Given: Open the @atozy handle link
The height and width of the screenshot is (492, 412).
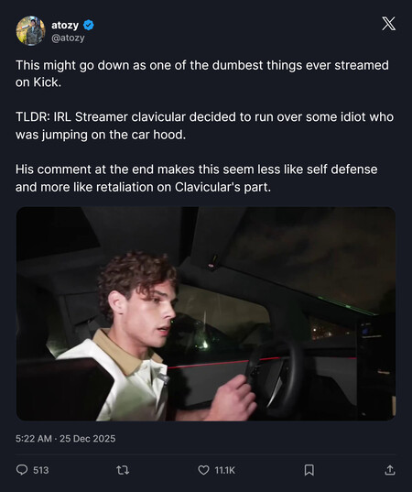Looking at the screenshot, I should pyautogui.click(x=68, y=38).
